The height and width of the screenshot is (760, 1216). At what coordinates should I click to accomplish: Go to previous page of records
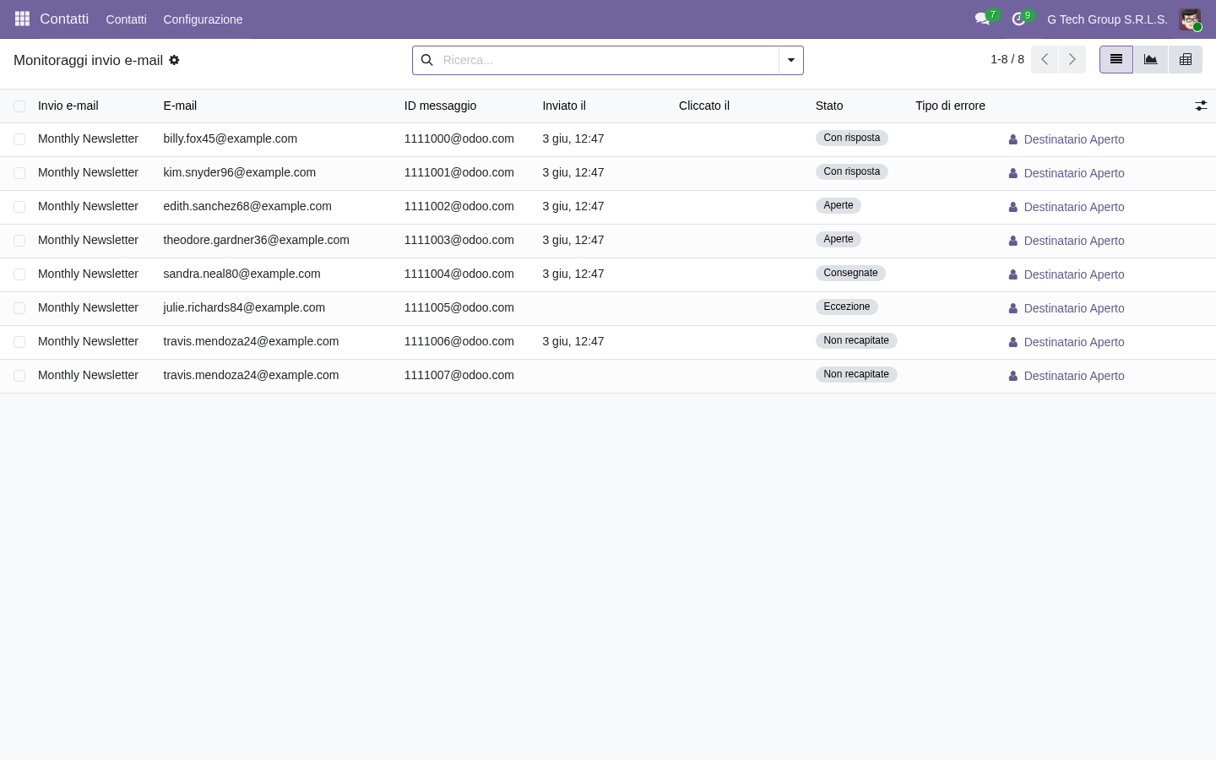(1045, 59)
